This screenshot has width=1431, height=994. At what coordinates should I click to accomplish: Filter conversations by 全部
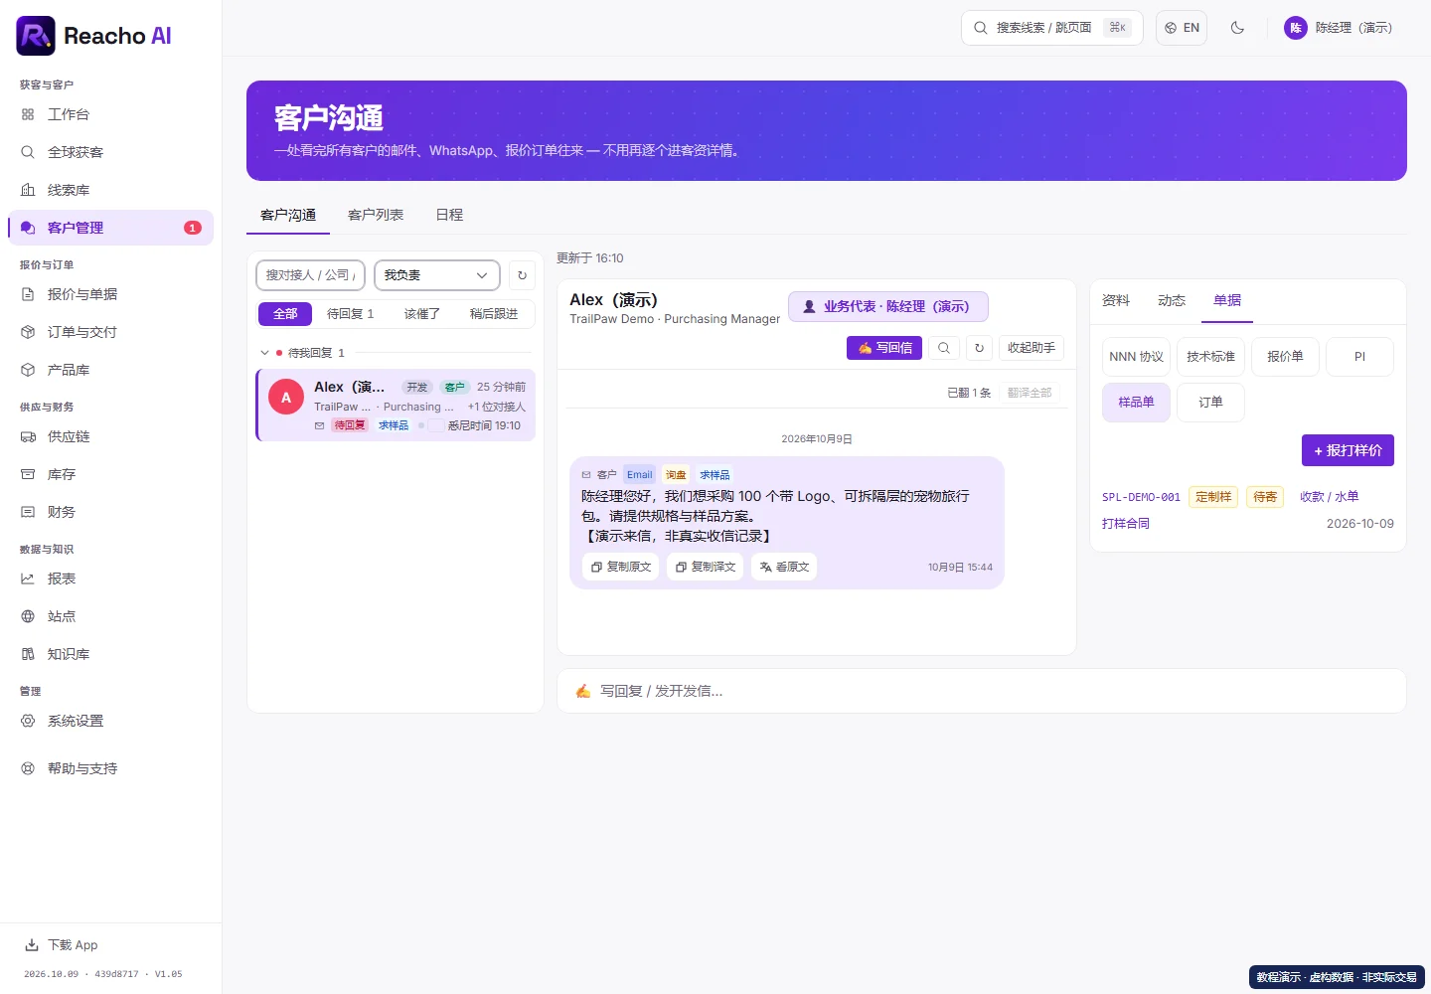285,314
